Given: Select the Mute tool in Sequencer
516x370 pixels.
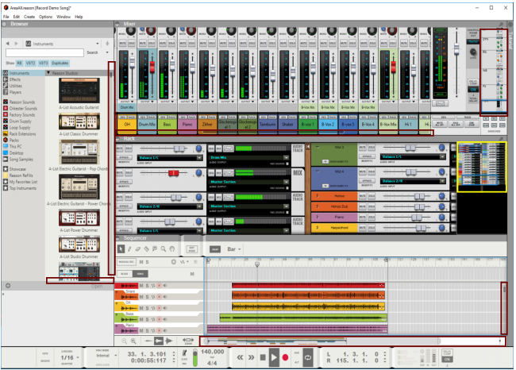Looking at the screenshot, I should click(155, 249).
